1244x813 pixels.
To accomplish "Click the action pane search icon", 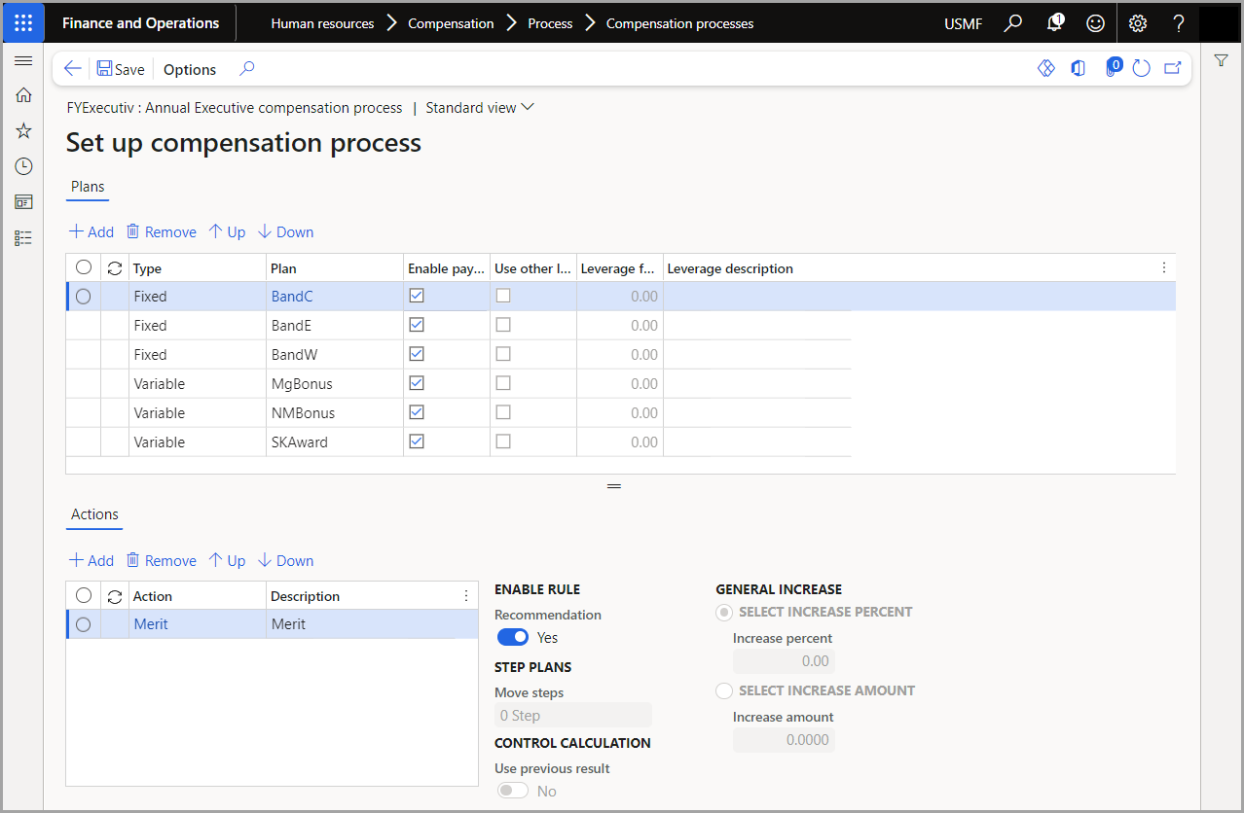I will pyautogui.click(x=246, y=68).
